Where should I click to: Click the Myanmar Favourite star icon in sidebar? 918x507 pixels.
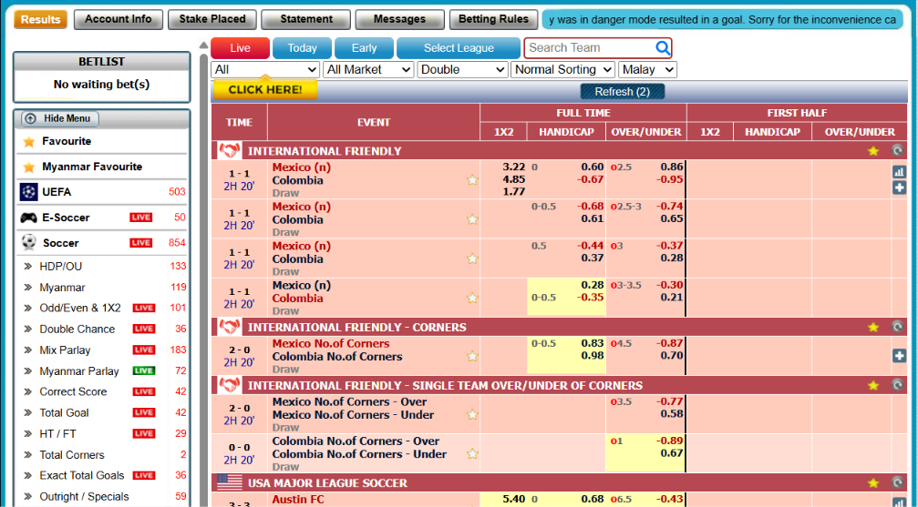click(28, 167)
